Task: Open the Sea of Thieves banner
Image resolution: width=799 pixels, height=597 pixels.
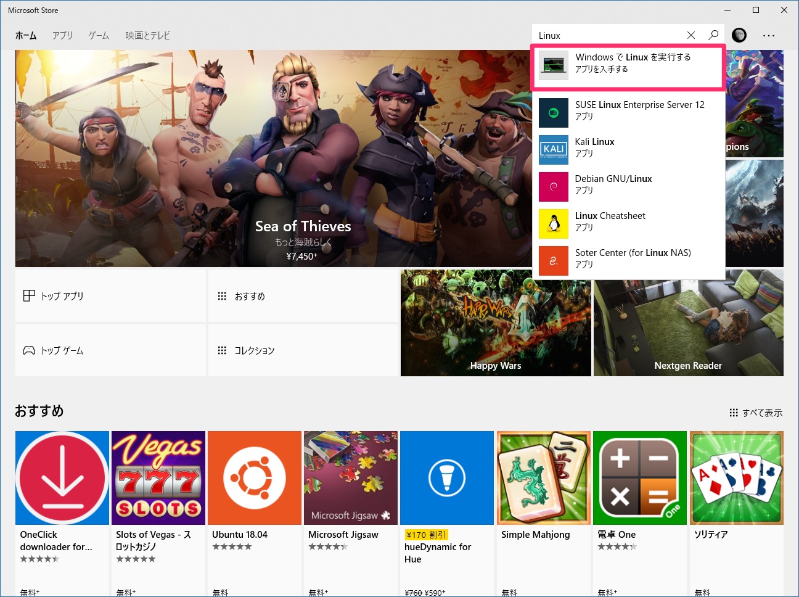Action: [x=274, y=159]
